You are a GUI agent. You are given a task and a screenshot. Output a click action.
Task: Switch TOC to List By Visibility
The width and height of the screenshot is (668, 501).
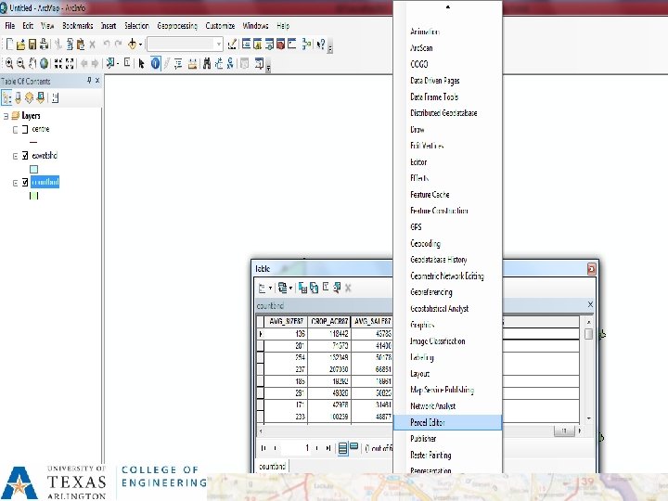click(x=29, y=98)
